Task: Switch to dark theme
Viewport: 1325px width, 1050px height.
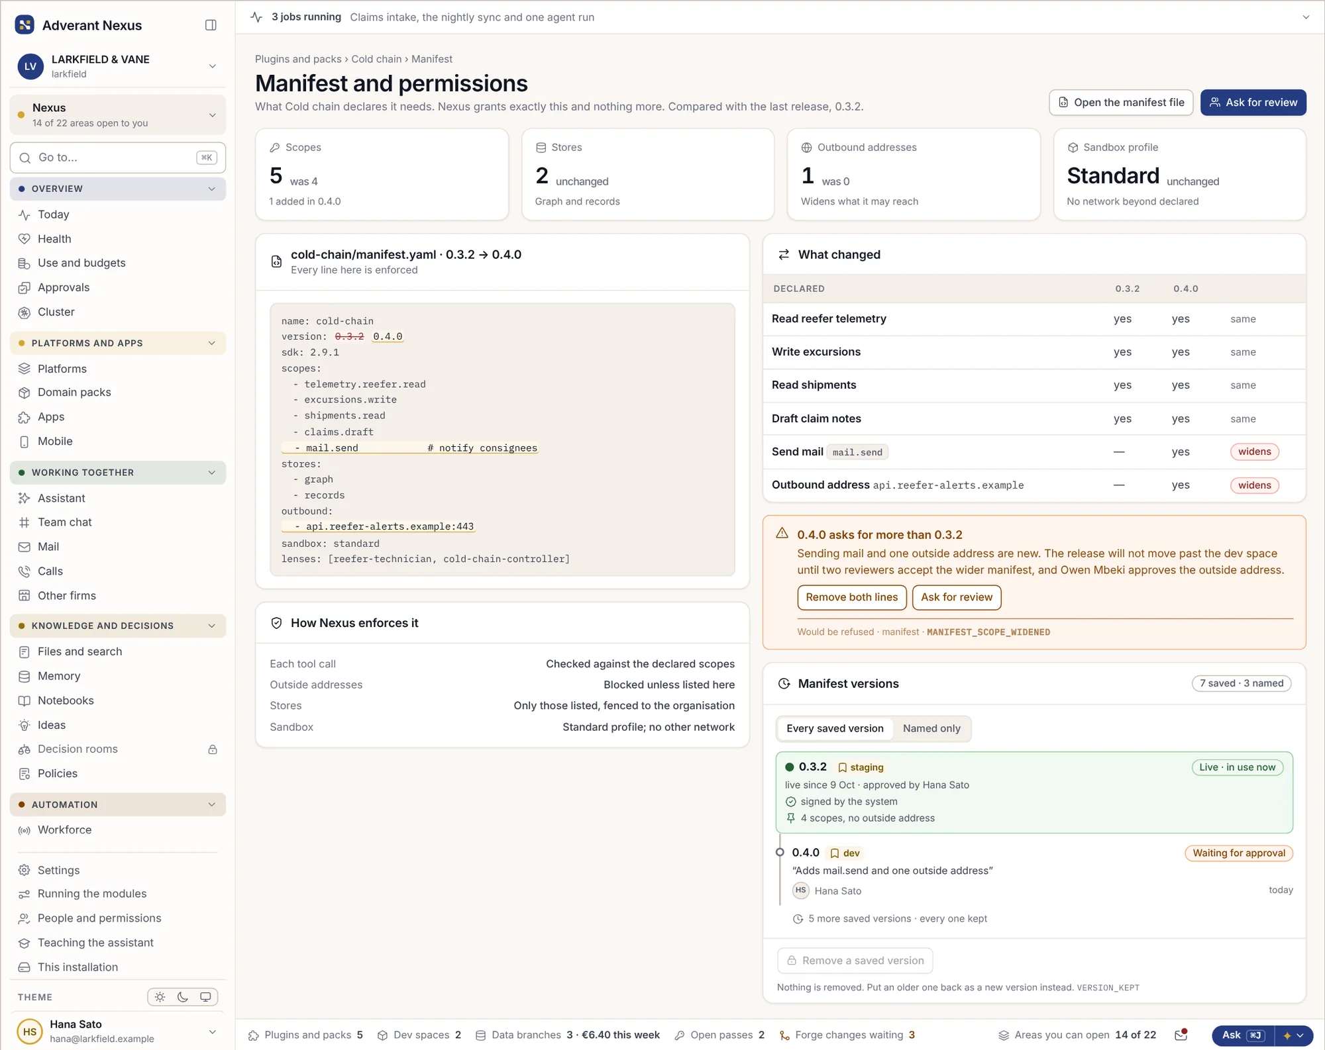Action: click(x=183, y=997)
